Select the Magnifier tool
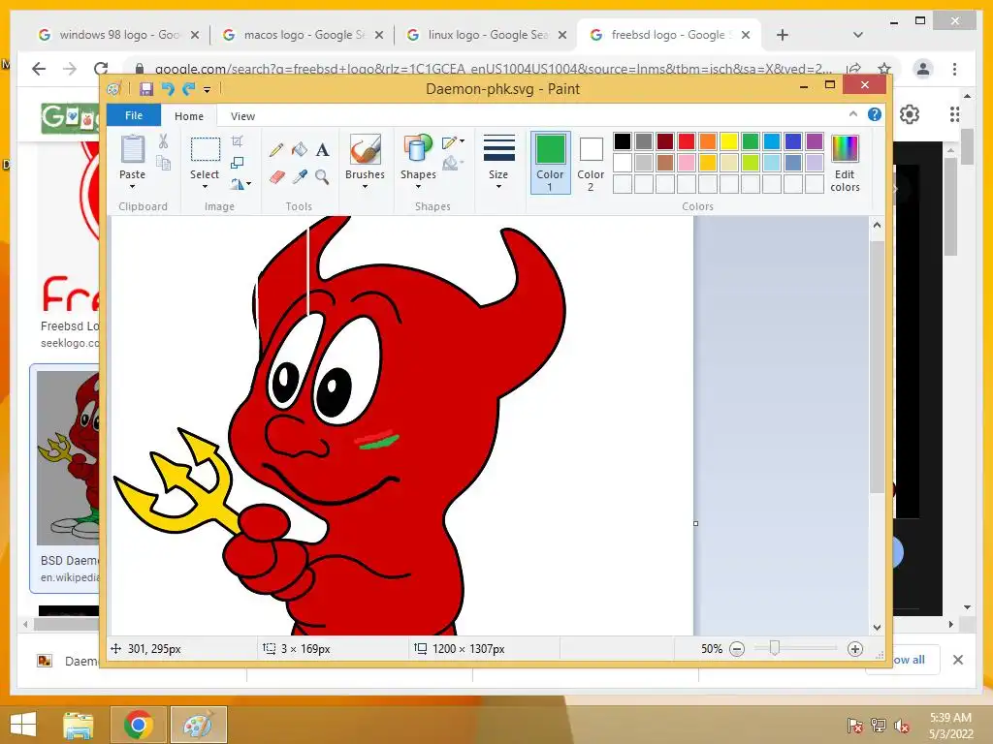993x744 pixels. [322, 176]
